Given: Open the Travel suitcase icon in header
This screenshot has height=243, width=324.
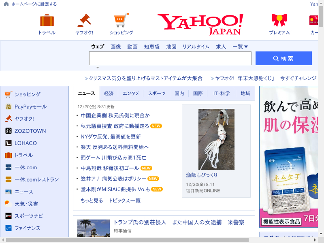Looking at the screenshot, I should coord(47,20).
